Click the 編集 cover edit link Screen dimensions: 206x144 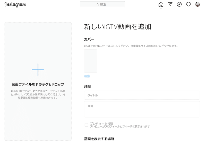[x=87, y=76]
